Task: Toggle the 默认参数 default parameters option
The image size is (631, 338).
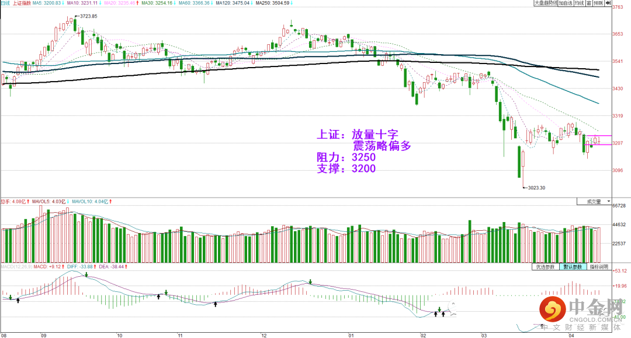Action: tap(573, 267)
